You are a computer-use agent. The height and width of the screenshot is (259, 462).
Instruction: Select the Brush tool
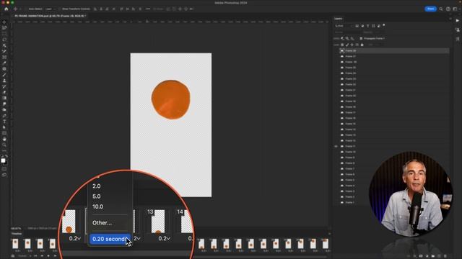[x=4, y=75]
